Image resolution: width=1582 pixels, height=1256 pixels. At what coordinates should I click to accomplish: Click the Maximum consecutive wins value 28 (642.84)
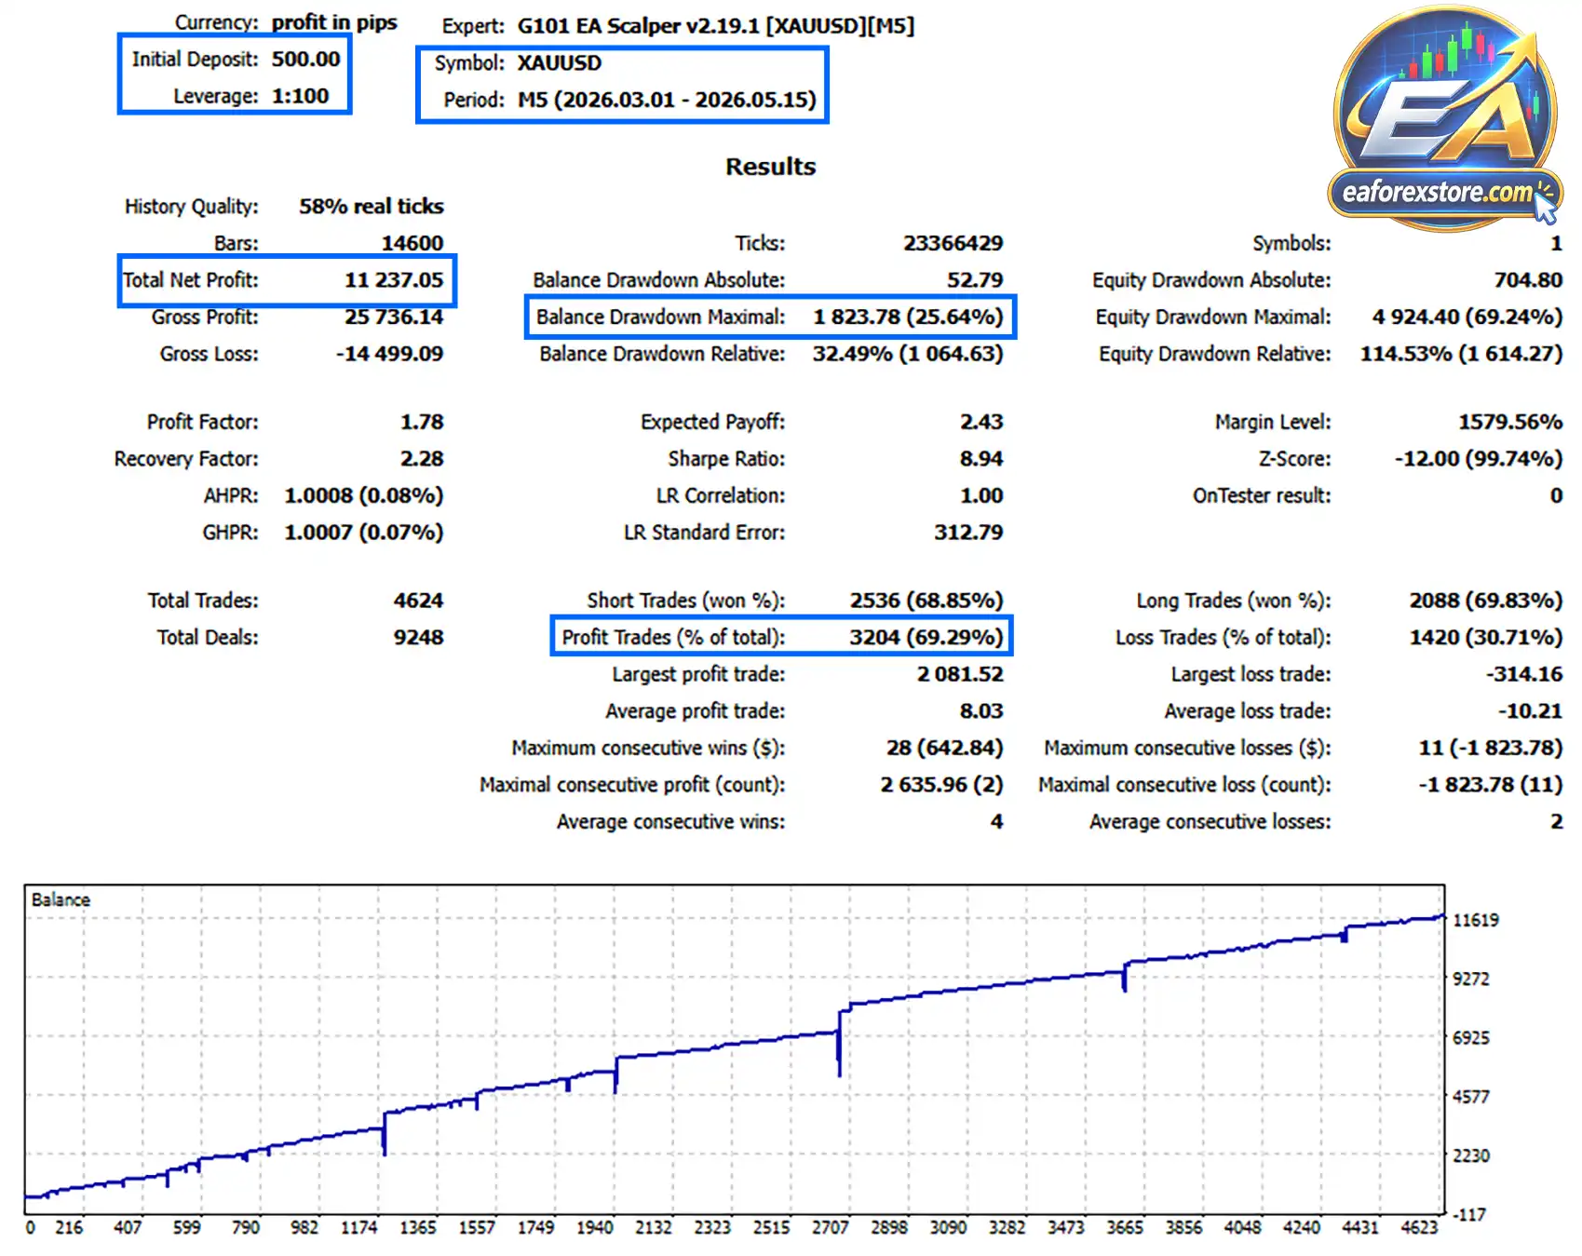945,748
